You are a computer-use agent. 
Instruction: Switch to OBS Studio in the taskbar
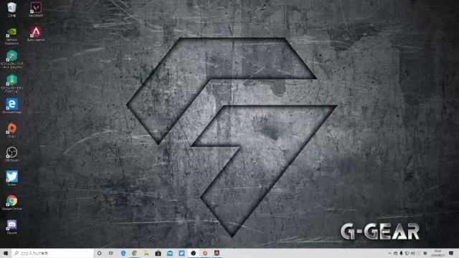(x=193, y=253)
